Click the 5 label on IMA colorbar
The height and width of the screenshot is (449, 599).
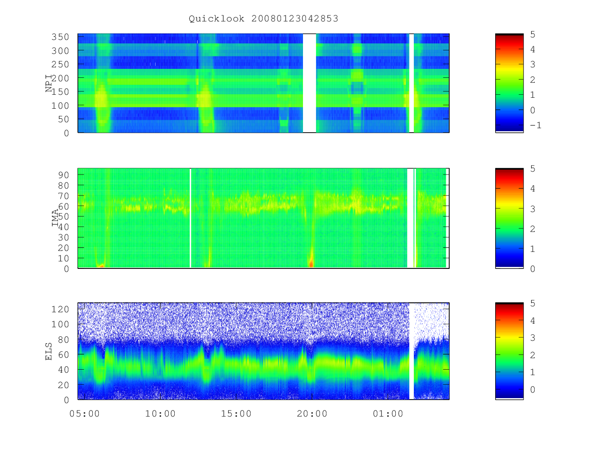533,169
